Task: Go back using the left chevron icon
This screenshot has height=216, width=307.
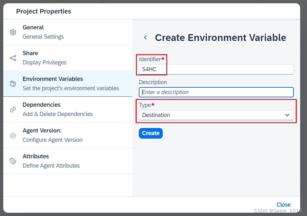Action: click(145, 38)
